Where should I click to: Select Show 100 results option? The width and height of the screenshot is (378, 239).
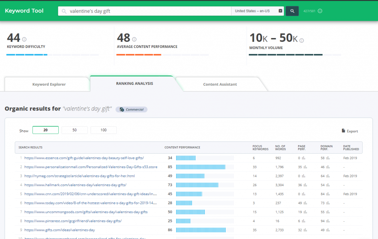click(x=103, y=130)
